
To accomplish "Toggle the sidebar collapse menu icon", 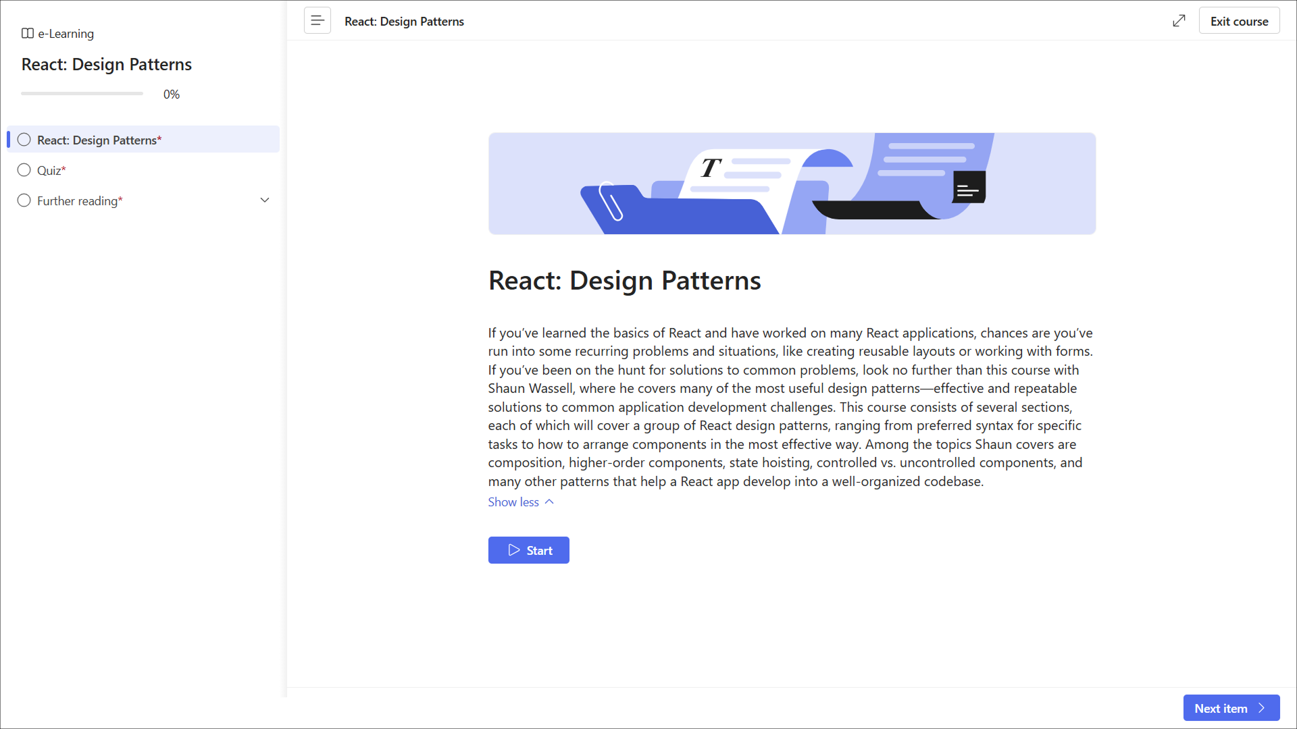I will (x=317, y=21).
